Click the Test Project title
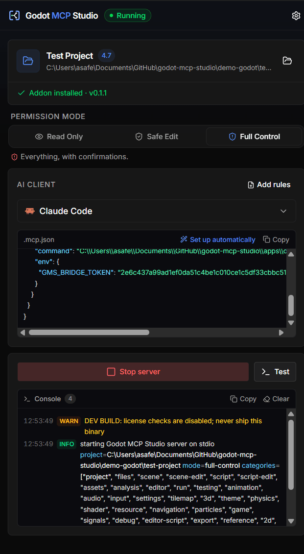Screen dimensions: 304x554 (70, 55)
